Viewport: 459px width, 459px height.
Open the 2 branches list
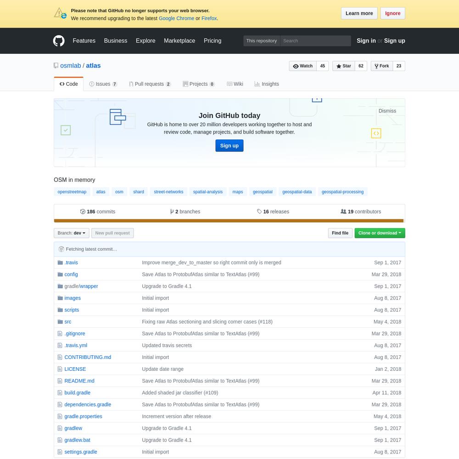185,212
